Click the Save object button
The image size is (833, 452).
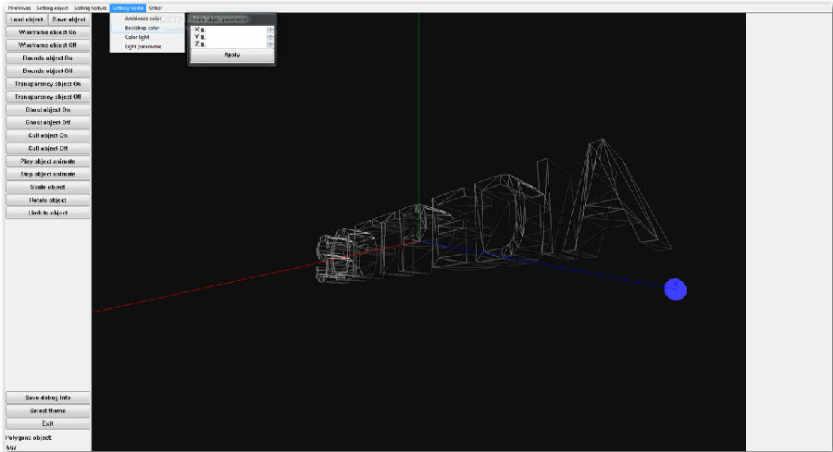pyautogui.click(x=69, y=19)
